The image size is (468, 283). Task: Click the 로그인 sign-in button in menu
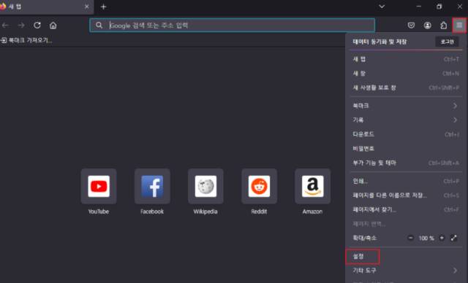(x=447, y=42)
